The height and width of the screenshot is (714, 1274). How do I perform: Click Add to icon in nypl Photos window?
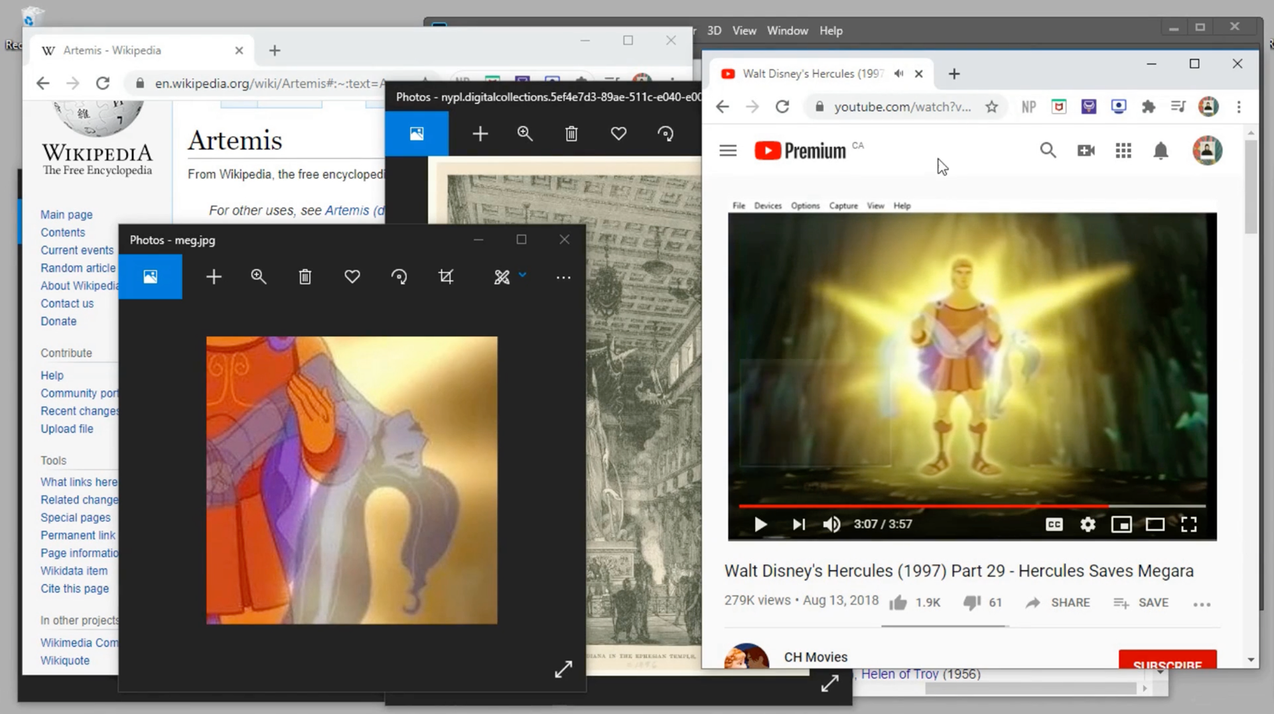coord(480,134)
